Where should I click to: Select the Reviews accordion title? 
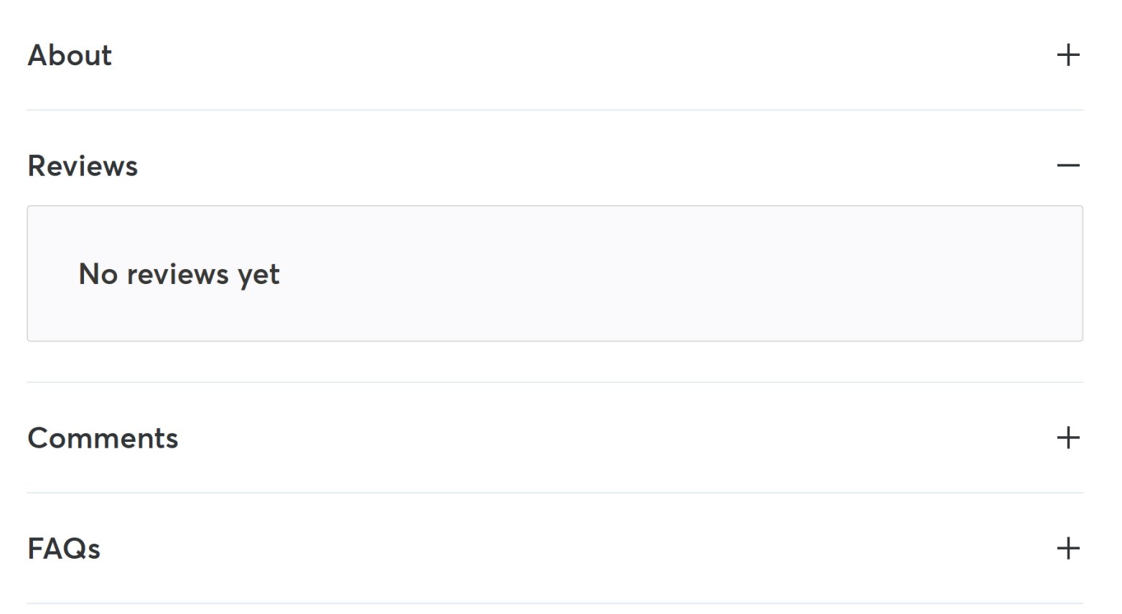tap(83, 166)
